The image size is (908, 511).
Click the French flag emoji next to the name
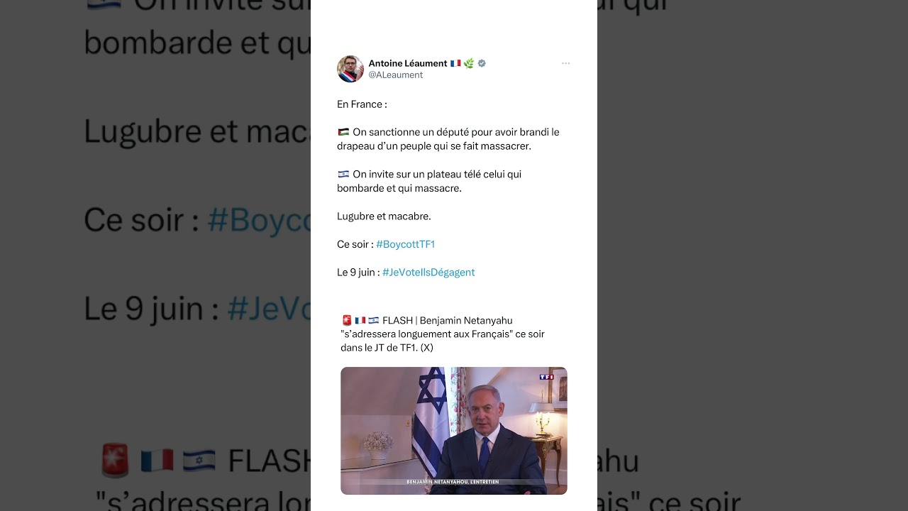455,63
